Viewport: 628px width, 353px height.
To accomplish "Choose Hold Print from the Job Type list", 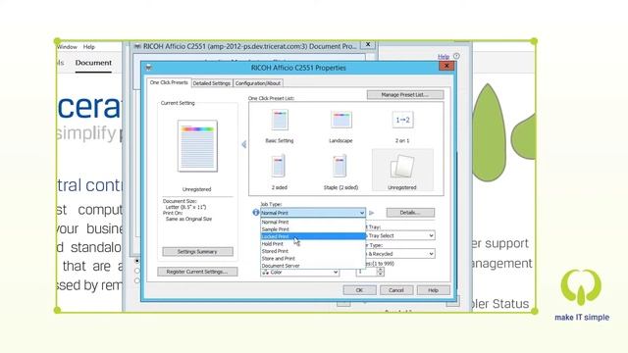I will click(x=313, y=244).
